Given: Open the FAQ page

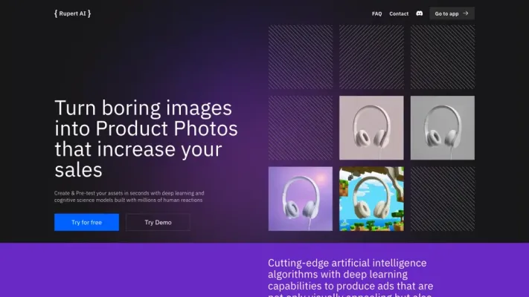Looking at the screenshot, I should (x=376, y=13).
